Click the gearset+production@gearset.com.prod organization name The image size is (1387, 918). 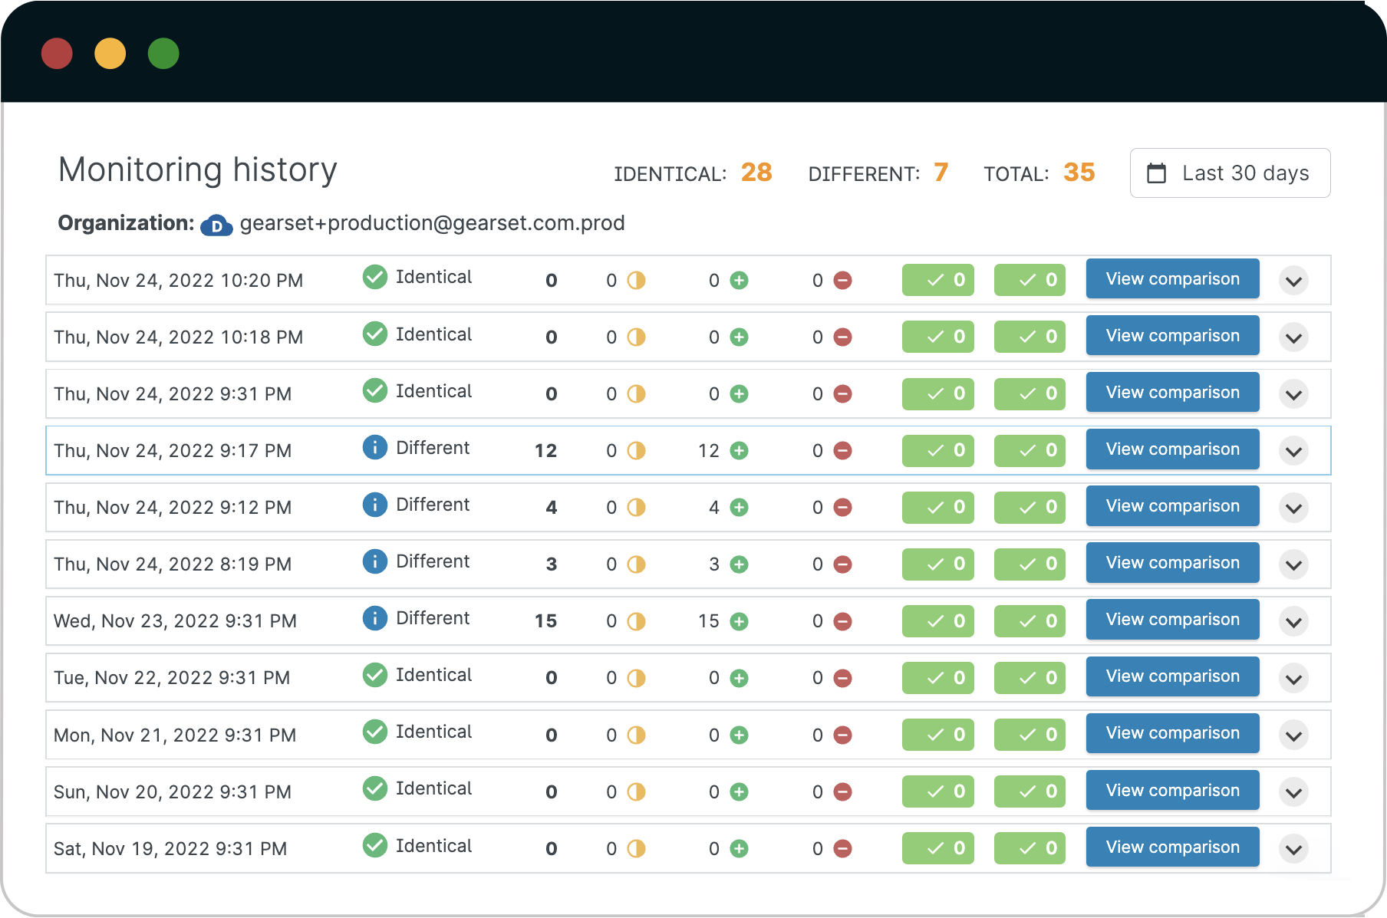point(432,223)
